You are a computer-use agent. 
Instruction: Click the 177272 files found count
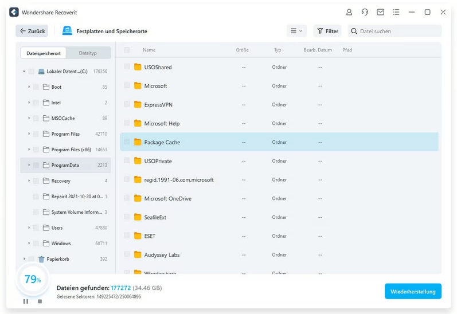(121, 288)
